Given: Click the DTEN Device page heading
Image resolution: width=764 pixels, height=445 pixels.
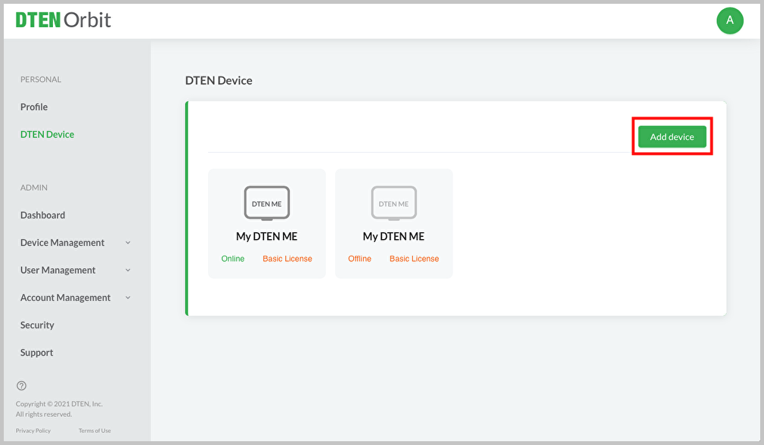Looking at the screenshot, I should pos(219,80).
